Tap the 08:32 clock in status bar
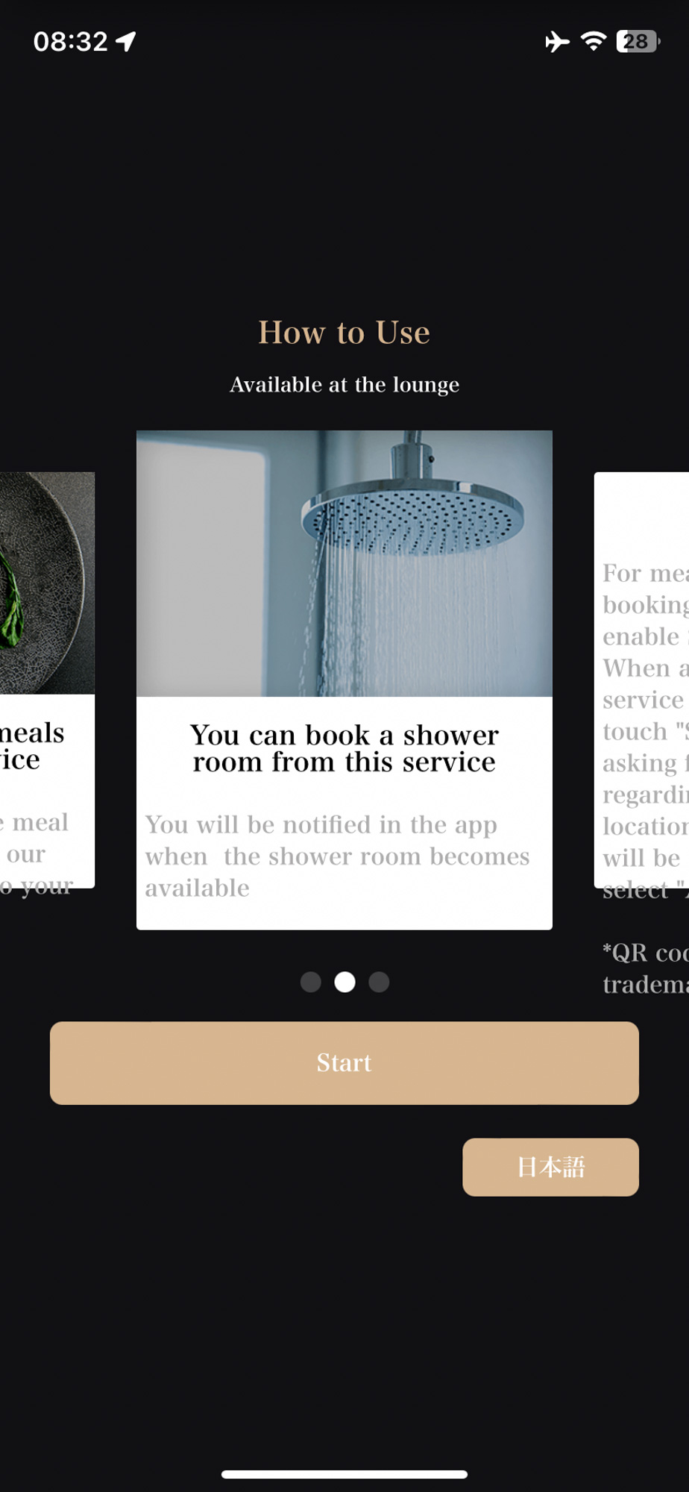 [x=71, y=42]
